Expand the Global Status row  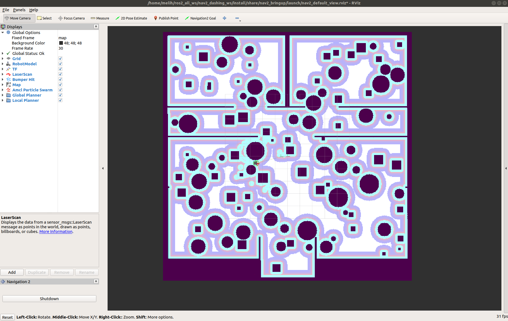[x=3, y=53]
